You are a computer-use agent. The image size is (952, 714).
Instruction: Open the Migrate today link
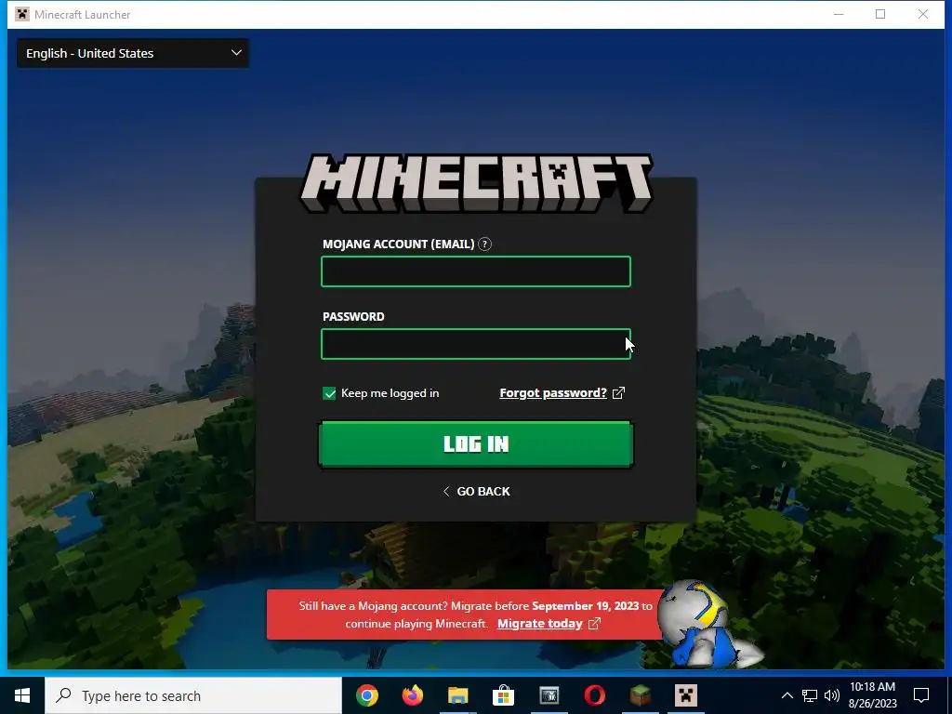click(540, 624)
